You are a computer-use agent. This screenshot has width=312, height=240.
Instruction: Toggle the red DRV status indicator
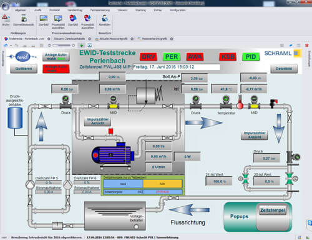pyautogui.click(x=149, y=57)
